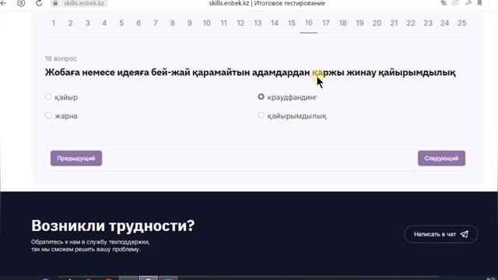Open question 24

(x=445, y=23)
